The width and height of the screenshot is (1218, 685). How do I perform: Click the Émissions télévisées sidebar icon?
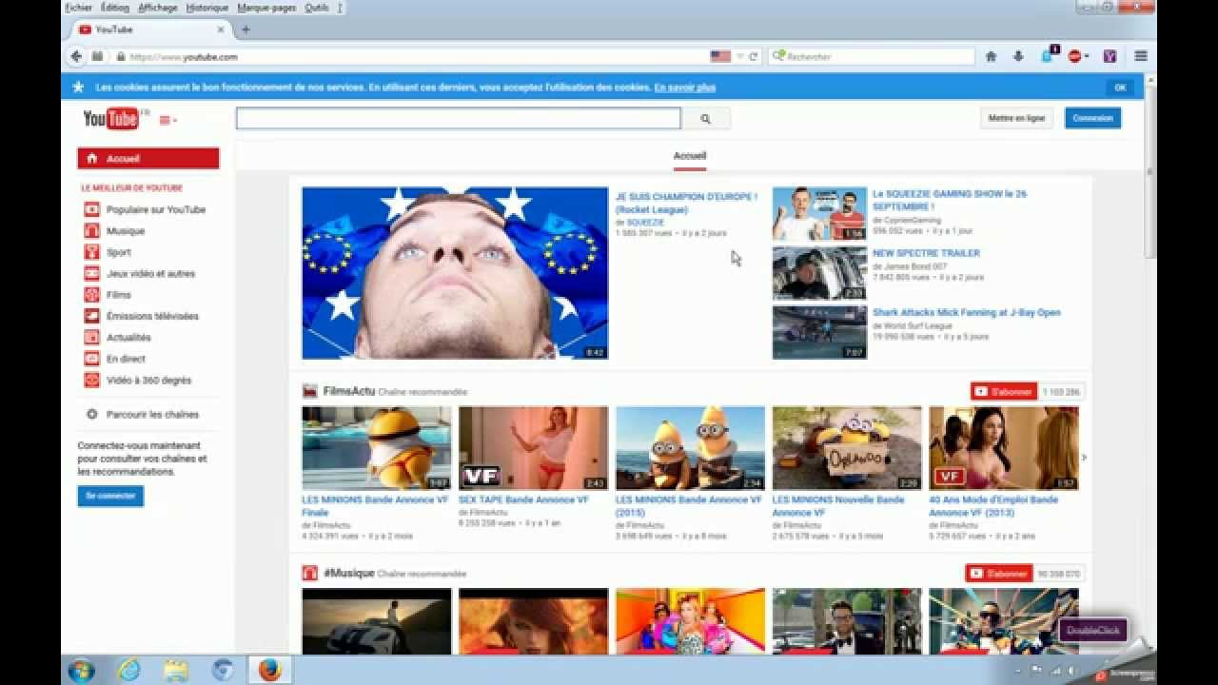pyautogui.click(x=91, y=316)
